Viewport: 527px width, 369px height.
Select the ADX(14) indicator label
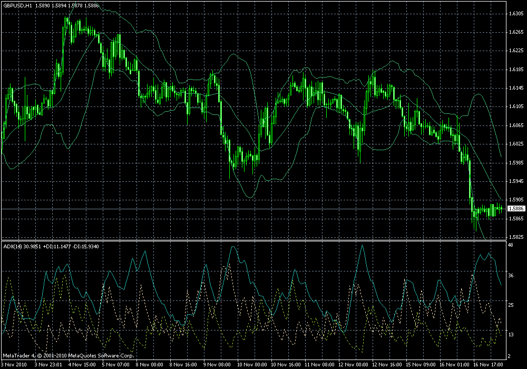coord(13,246)
